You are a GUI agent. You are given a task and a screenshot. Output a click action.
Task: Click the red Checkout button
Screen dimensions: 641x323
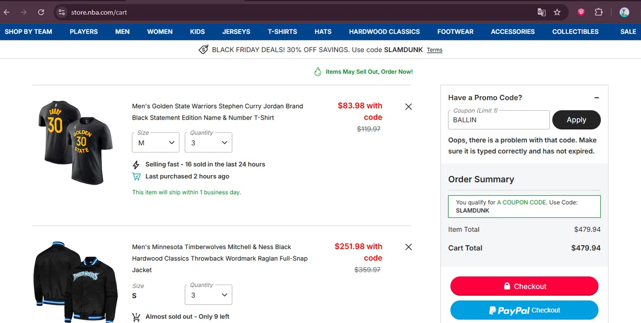524,286
